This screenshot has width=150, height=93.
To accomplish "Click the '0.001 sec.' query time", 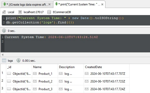I will pyautogui.click(x=29, y=61).
